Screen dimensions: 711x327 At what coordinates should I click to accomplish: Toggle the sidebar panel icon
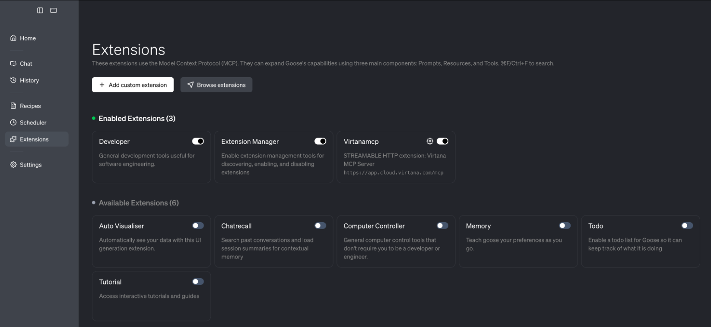[40, 10]
